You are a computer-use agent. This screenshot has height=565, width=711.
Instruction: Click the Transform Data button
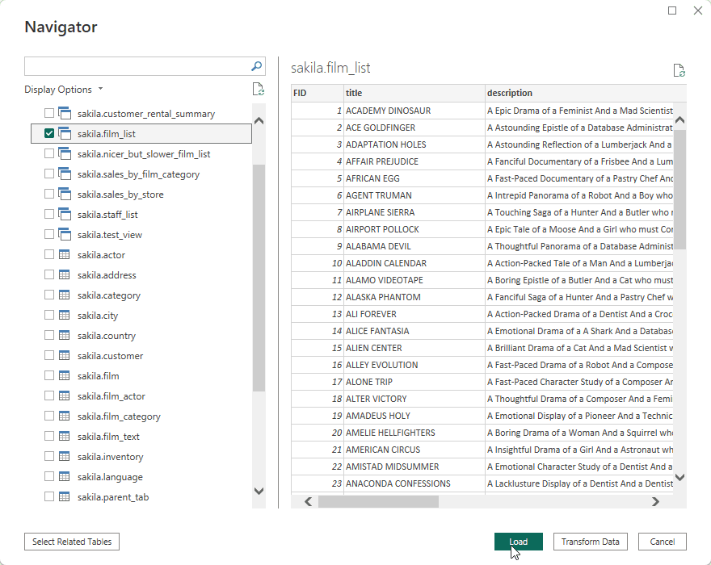pyautogui.click(x=590, y=542)
